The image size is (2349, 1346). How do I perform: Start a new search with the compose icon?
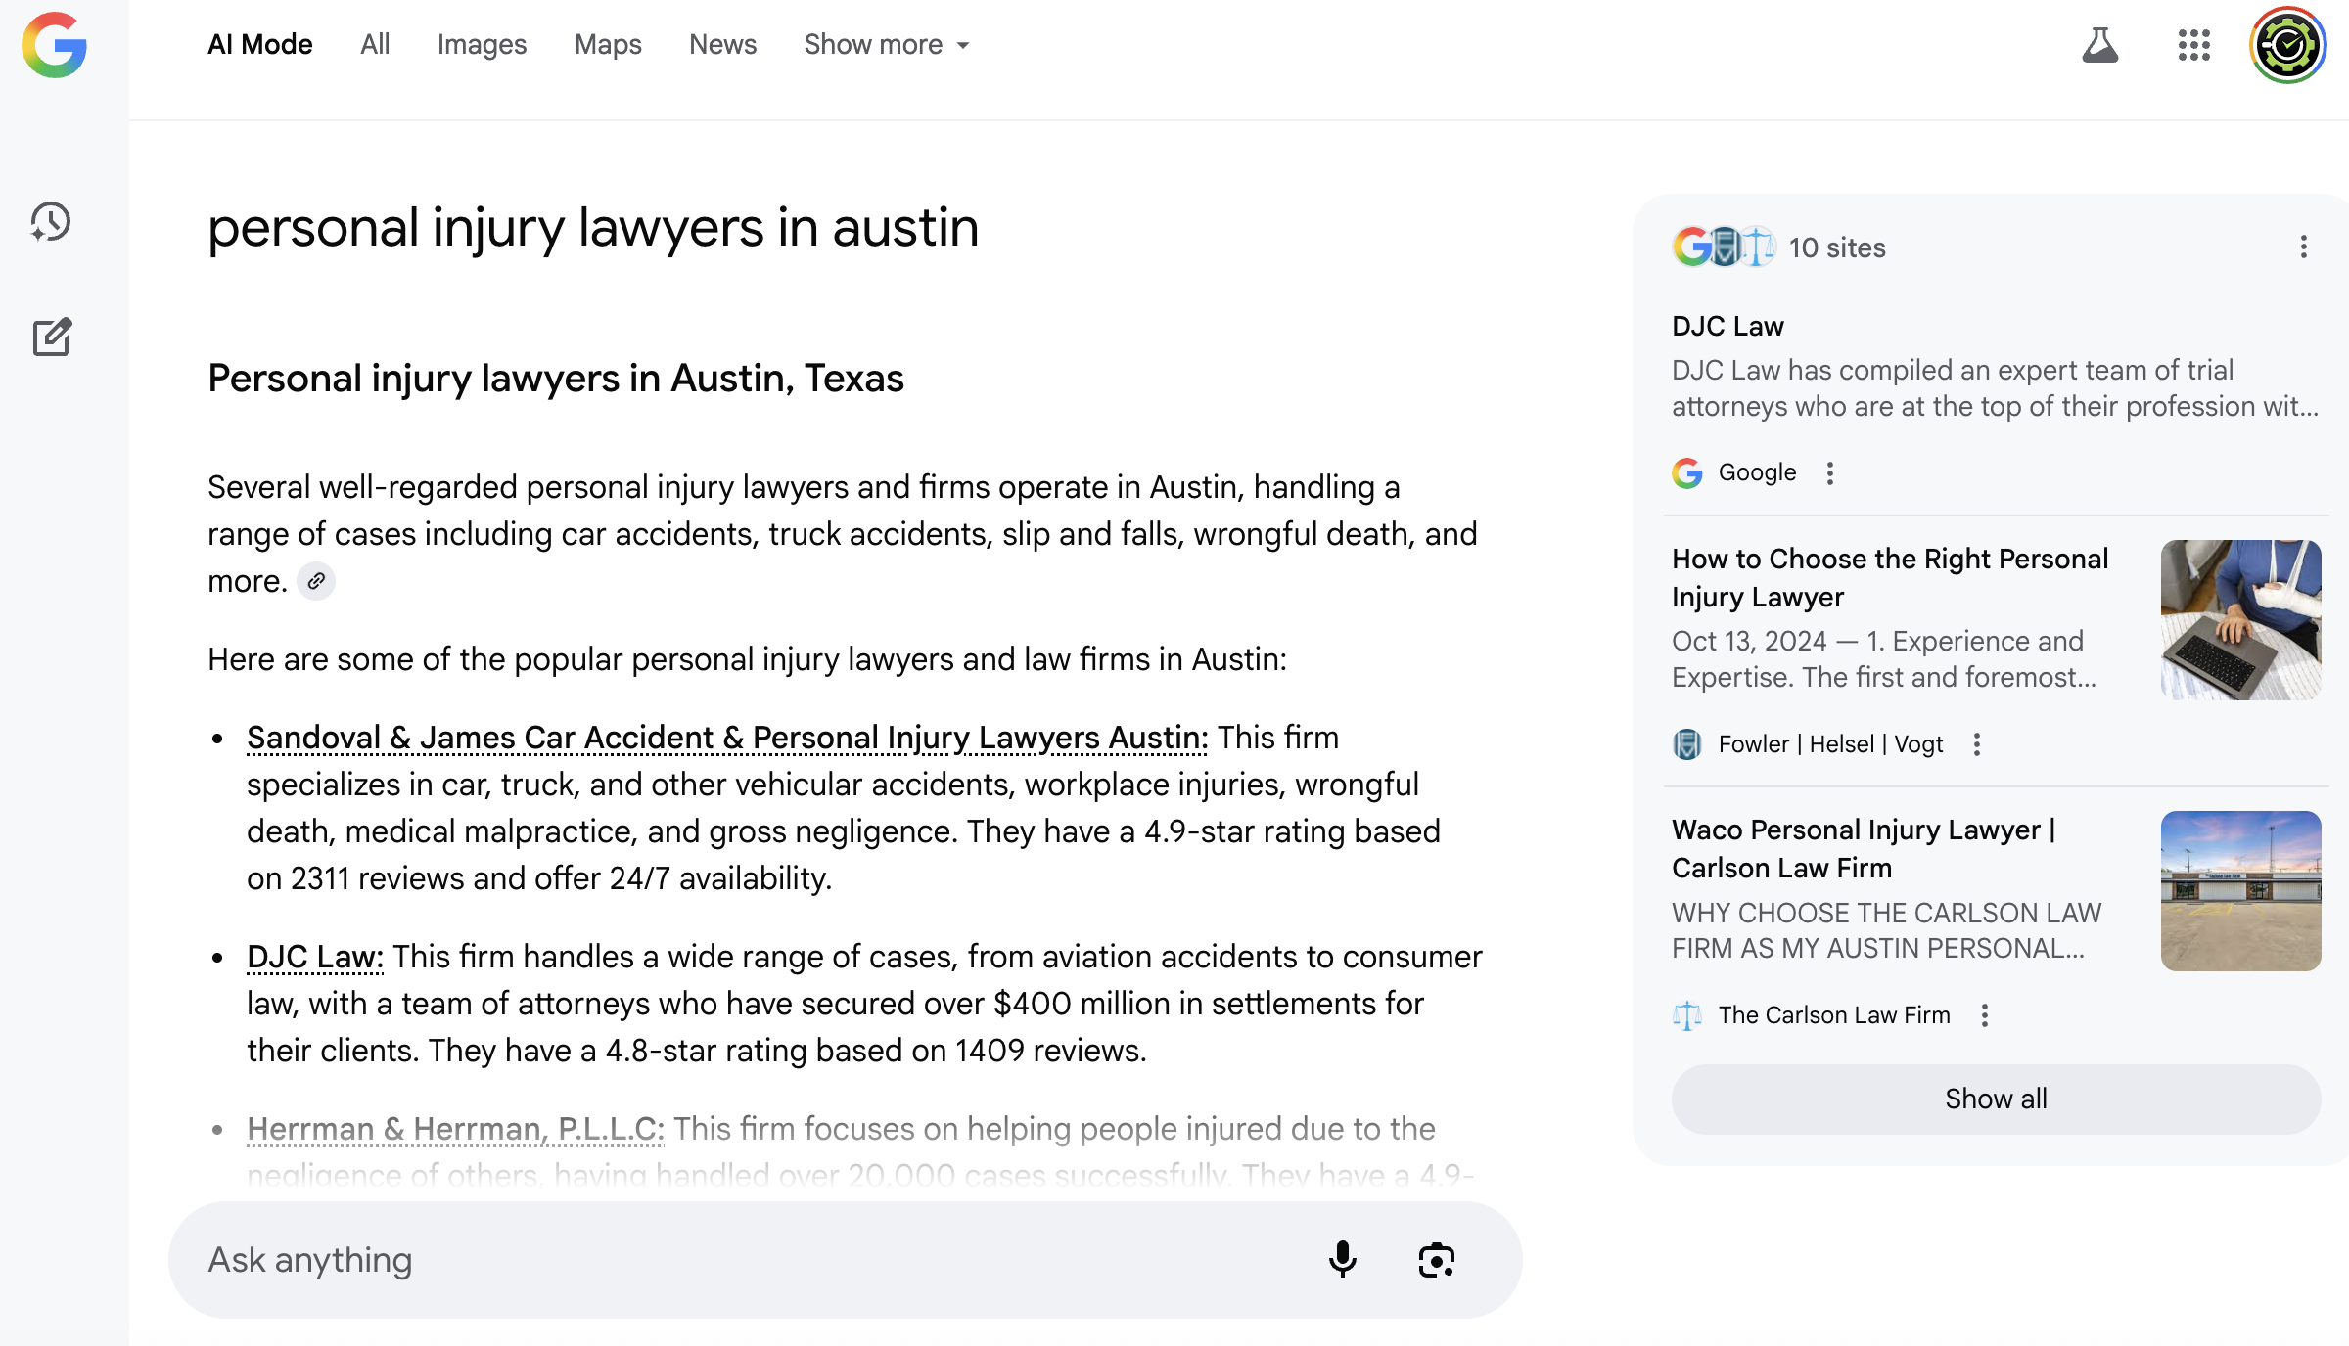(x=51, y=337)
